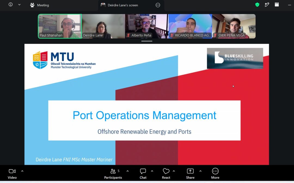Select Alberto Peña's video thumbnail
Image resolution: width=294 pixels, height=183 pixels.
[x=147, y=26]
